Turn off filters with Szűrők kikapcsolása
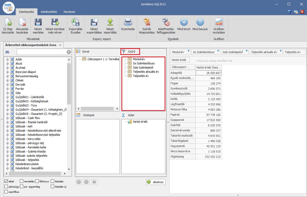307x197 pixels. coord(146,22)
